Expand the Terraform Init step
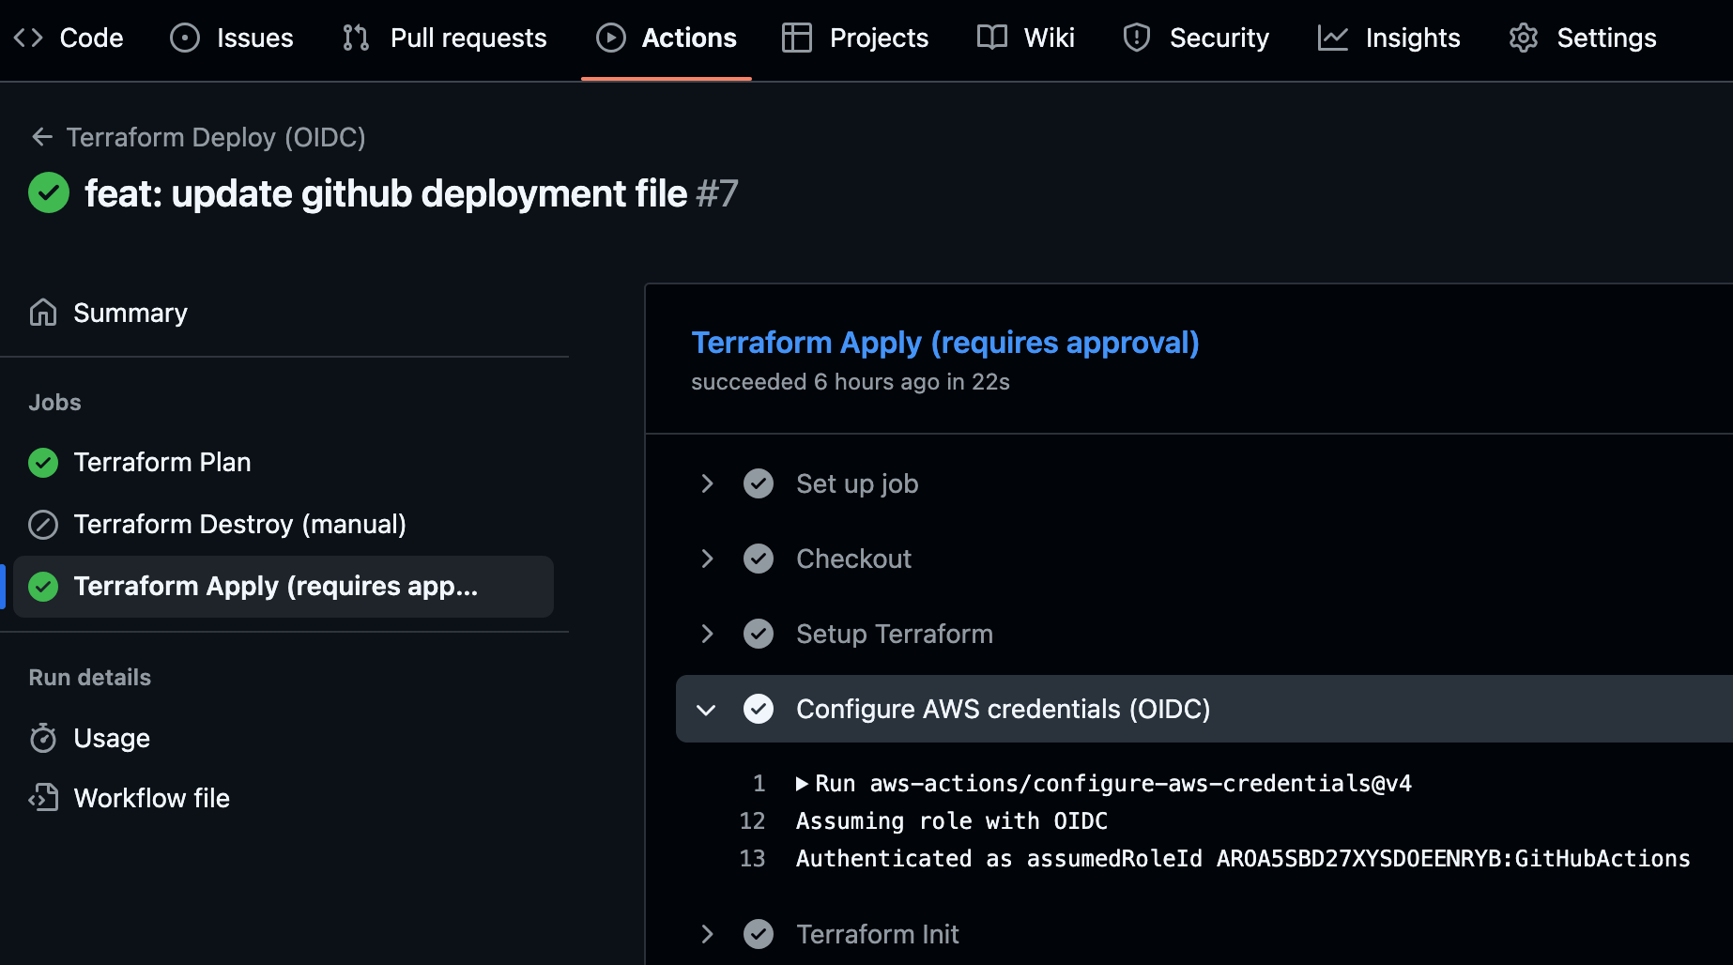 coord(708,934)
